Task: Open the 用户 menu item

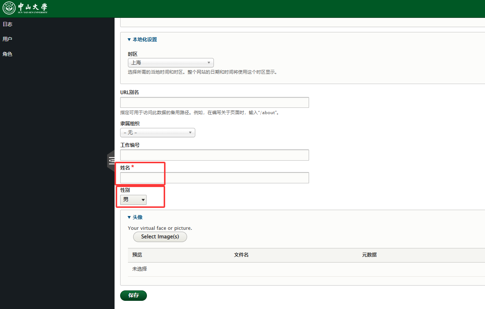Action: 7,39
